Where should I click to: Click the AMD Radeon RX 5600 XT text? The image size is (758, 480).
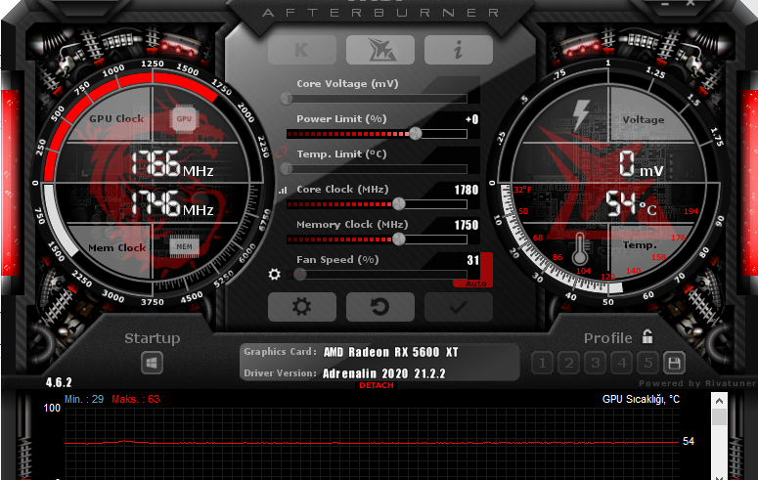point(390,352)
